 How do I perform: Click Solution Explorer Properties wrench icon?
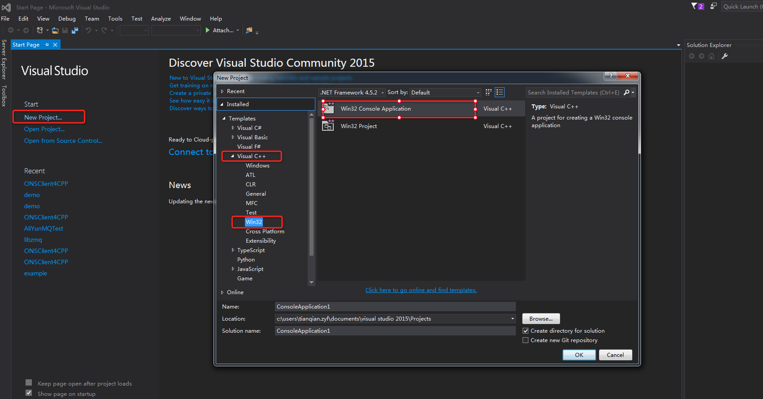(x=725, y=56)
